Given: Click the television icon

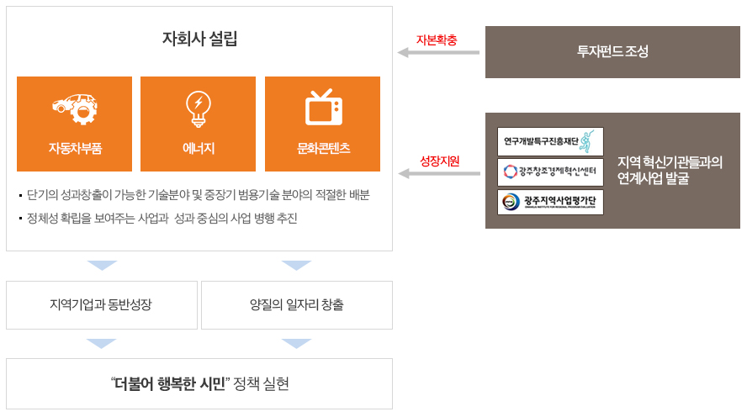Looking at the screenshot, I should click(324, 108).
